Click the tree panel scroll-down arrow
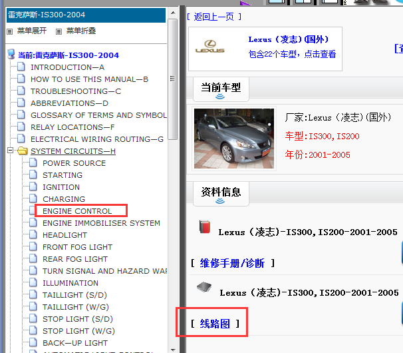Screen dimensions: 403x353 (x=173, y=350)
